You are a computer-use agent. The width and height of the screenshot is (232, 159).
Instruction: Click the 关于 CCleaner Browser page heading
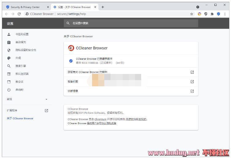(78, 36)
